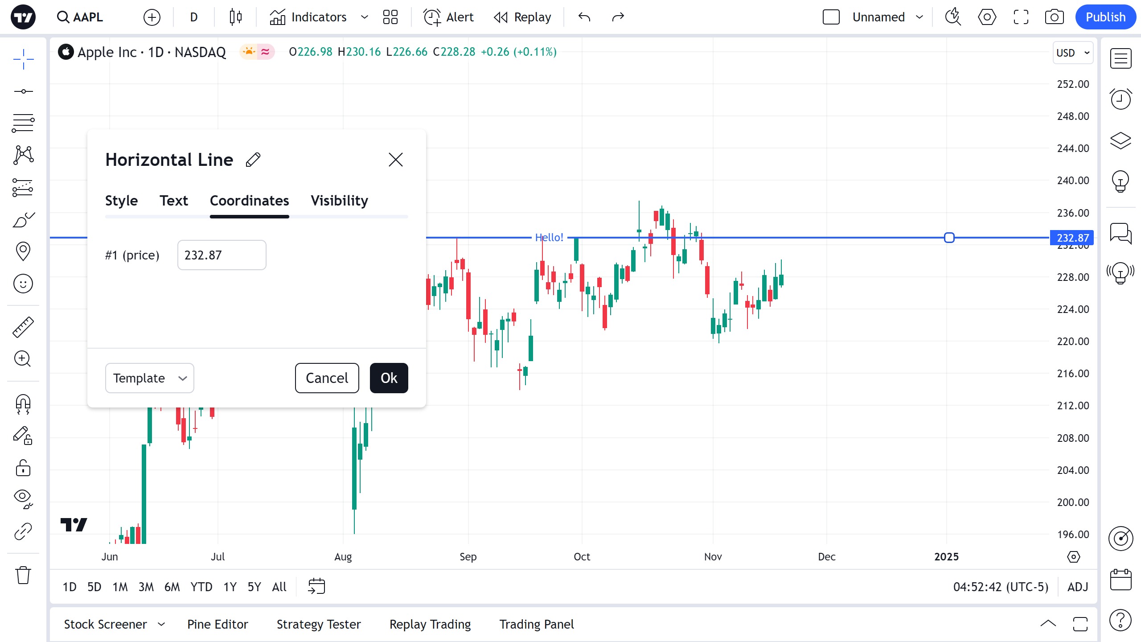Expand the Unnamed layout dropdown

(919, 17)
